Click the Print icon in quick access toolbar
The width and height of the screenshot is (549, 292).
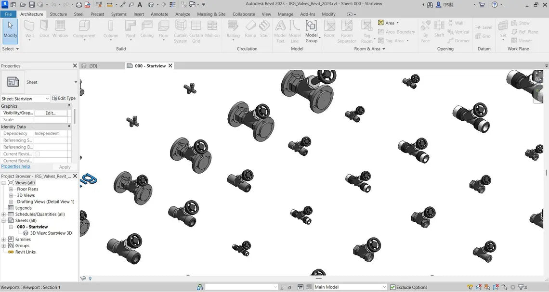coord(79,4)
